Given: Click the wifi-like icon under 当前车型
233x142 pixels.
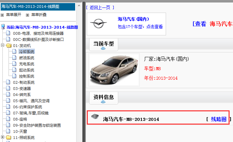Looking at the screenshot, I should coord(103,48).
